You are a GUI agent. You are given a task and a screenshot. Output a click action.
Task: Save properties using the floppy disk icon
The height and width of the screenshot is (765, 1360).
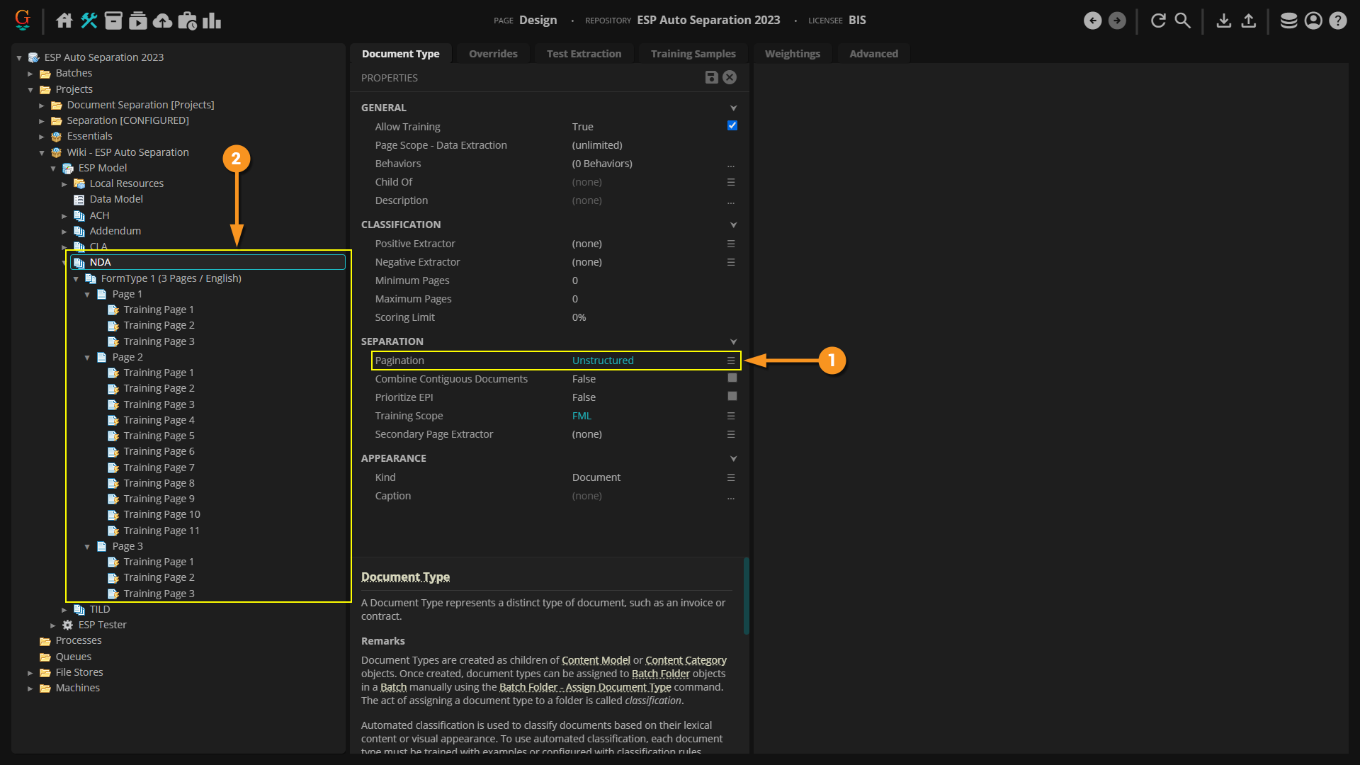tap(711, 78)
